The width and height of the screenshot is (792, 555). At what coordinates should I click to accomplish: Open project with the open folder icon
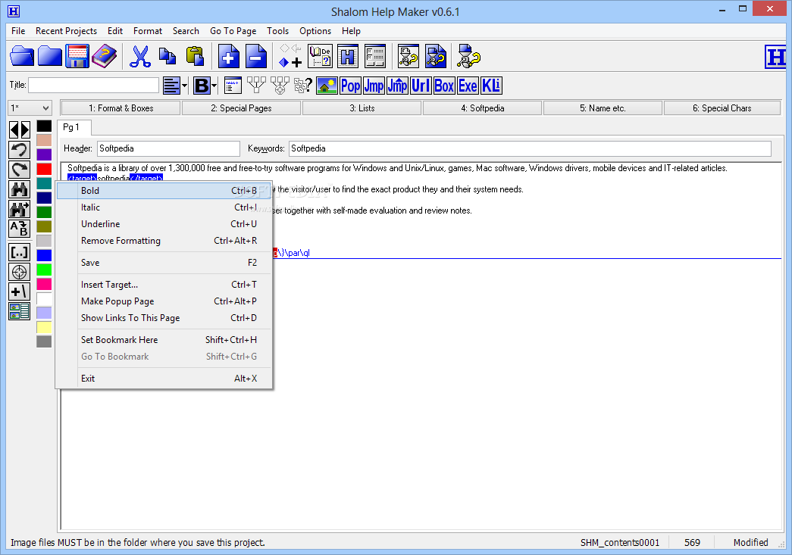[x=22, y=56]
